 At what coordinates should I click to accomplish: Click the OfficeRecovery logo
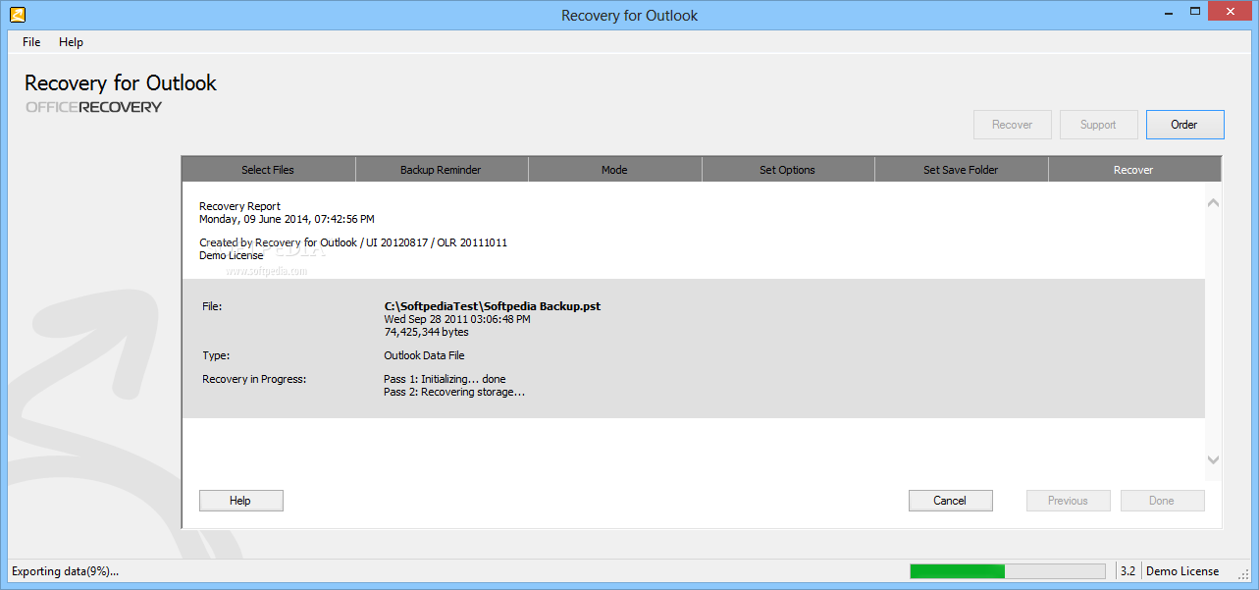point(93,107)
